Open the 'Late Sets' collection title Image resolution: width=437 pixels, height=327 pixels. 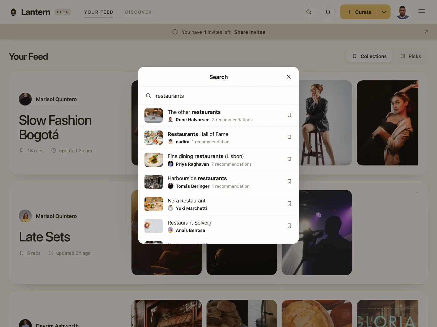(45, 237)
